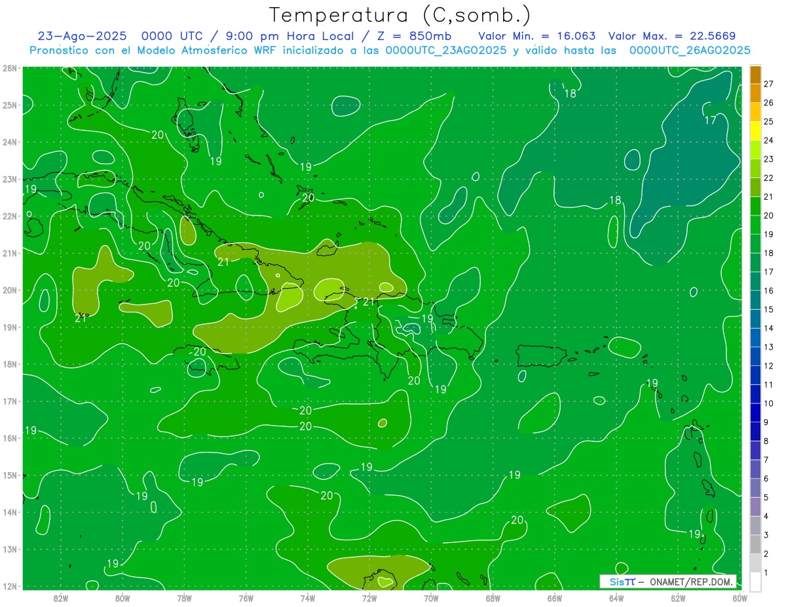The height and width of the screenshot is (607, 786).
Task: Click the '62W' longitude label
Action: click(x=678, y=597)
